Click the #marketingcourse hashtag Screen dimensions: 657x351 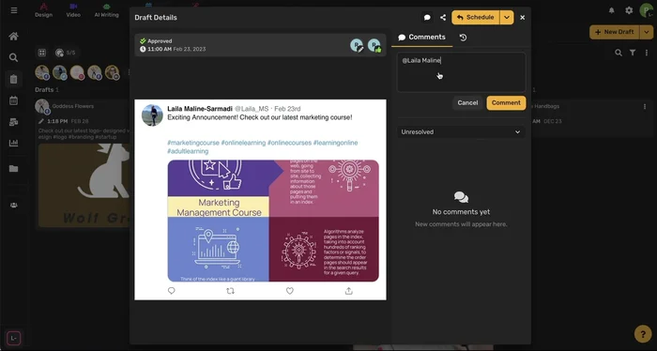pyautogui.click(x=193, y=143)
